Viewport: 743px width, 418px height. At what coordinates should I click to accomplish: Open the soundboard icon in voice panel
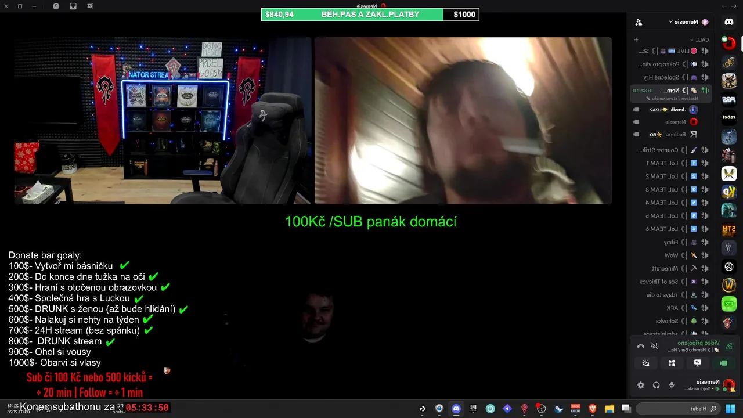[x=645, y=363]
